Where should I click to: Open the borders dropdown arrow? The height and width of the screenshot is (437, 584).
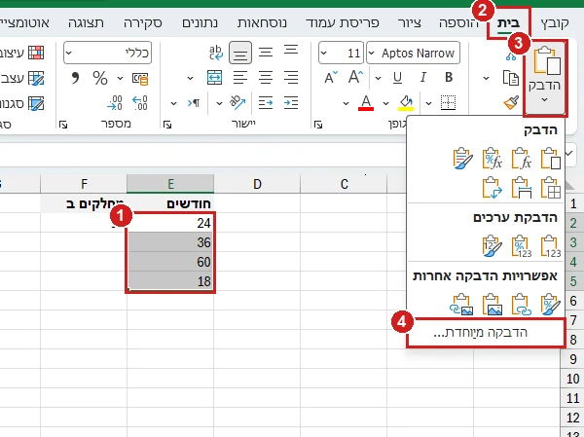point(428,103)
